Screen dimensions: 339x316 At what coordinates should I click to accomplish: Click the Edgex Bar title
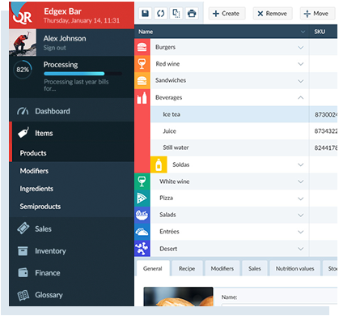click(62, 11)
